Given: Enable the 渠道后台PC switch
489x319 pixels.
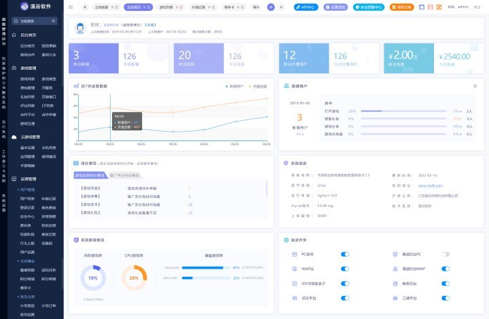Looking at the screenshot, I should 446,255.
